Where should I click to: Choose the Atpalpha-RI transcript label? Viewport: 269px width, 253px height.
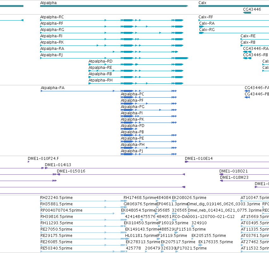click(51, 36)
